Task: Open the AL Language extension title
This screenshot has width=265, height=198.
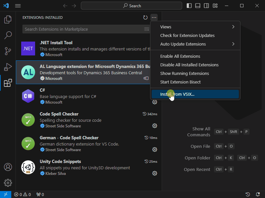Action: coord(95,67)
